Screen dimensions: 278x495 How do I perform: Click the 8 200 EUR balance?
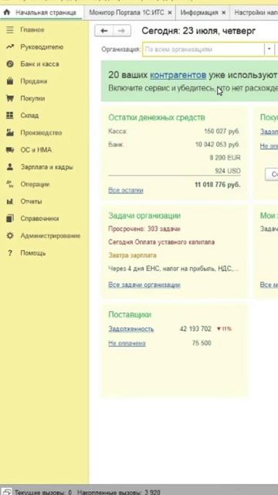pos(225,158)
